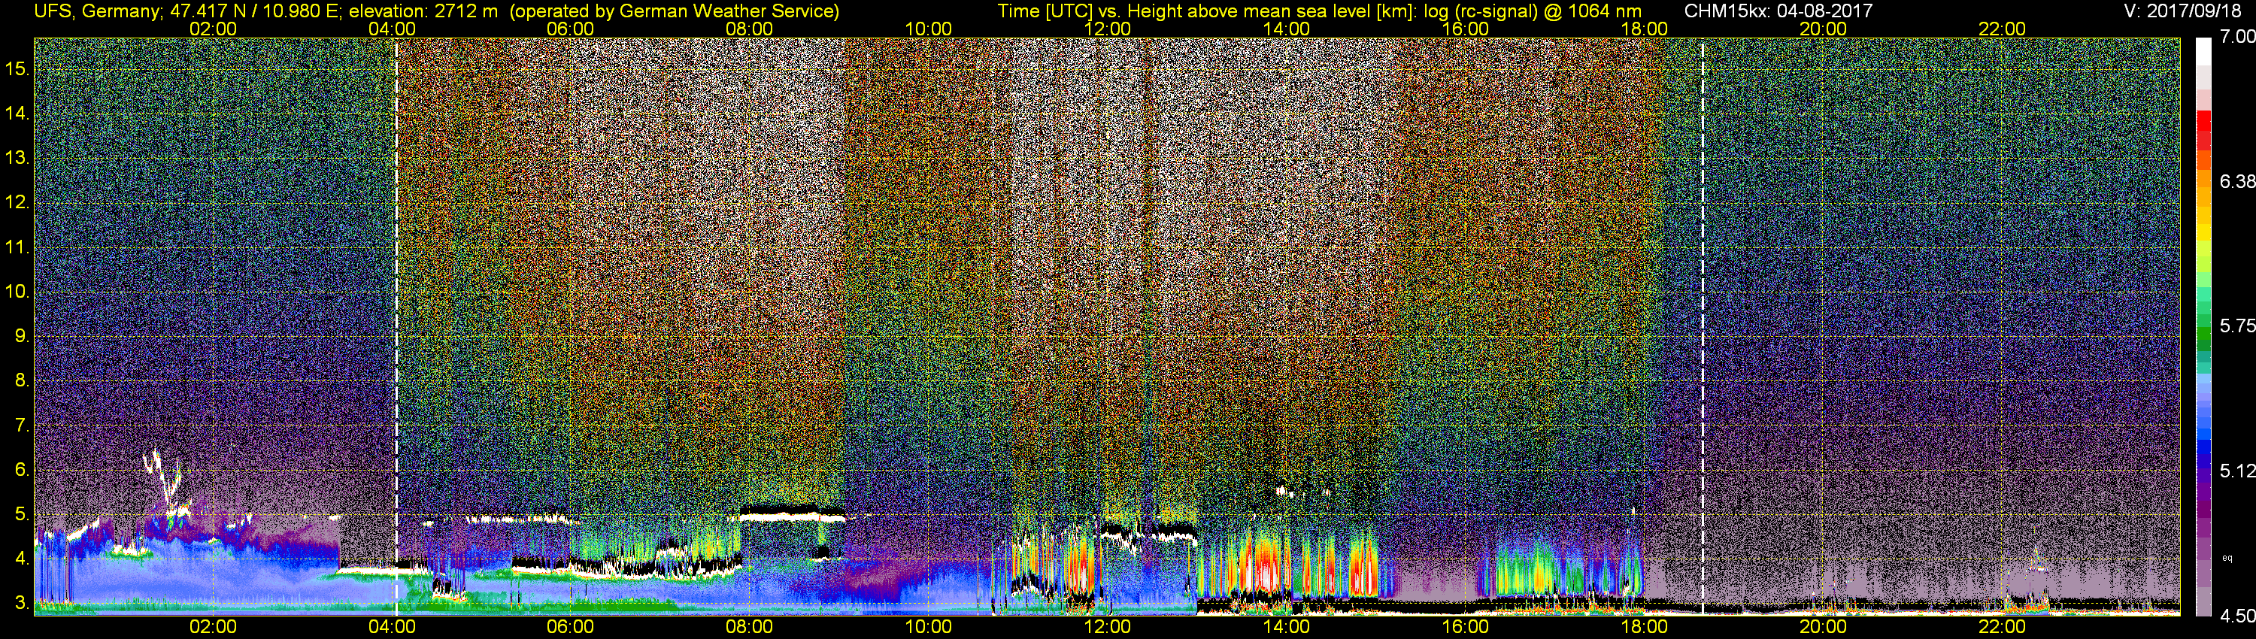Click the V: 2017/09/18 version text

[x=2186, y=11]
